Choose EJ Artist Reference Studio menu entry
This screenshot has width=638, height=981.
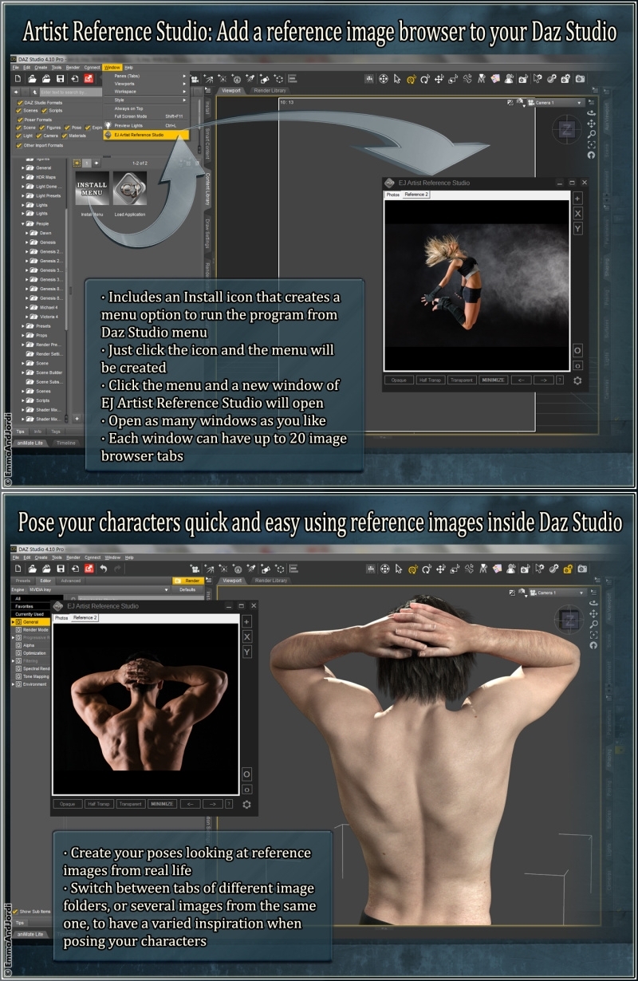click(x=147, y=135)
